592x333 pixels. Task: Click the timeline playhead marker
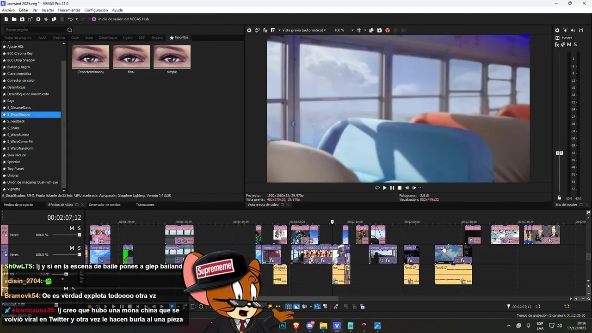tap(332, 222)
